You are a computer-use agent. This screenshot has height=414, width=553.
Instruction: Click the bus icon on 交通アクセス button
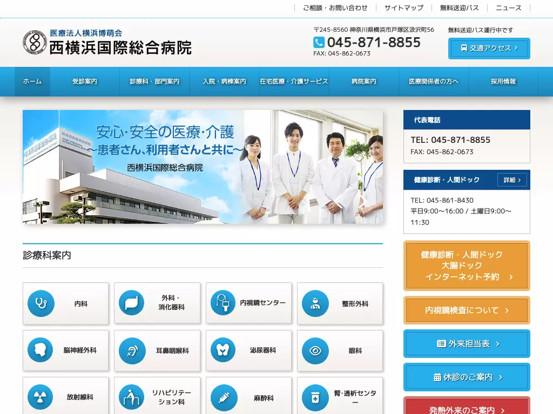pos(464,48)
